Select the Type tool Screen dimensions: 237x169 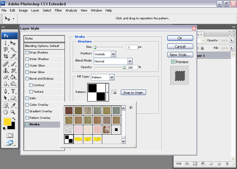point(13,91)
